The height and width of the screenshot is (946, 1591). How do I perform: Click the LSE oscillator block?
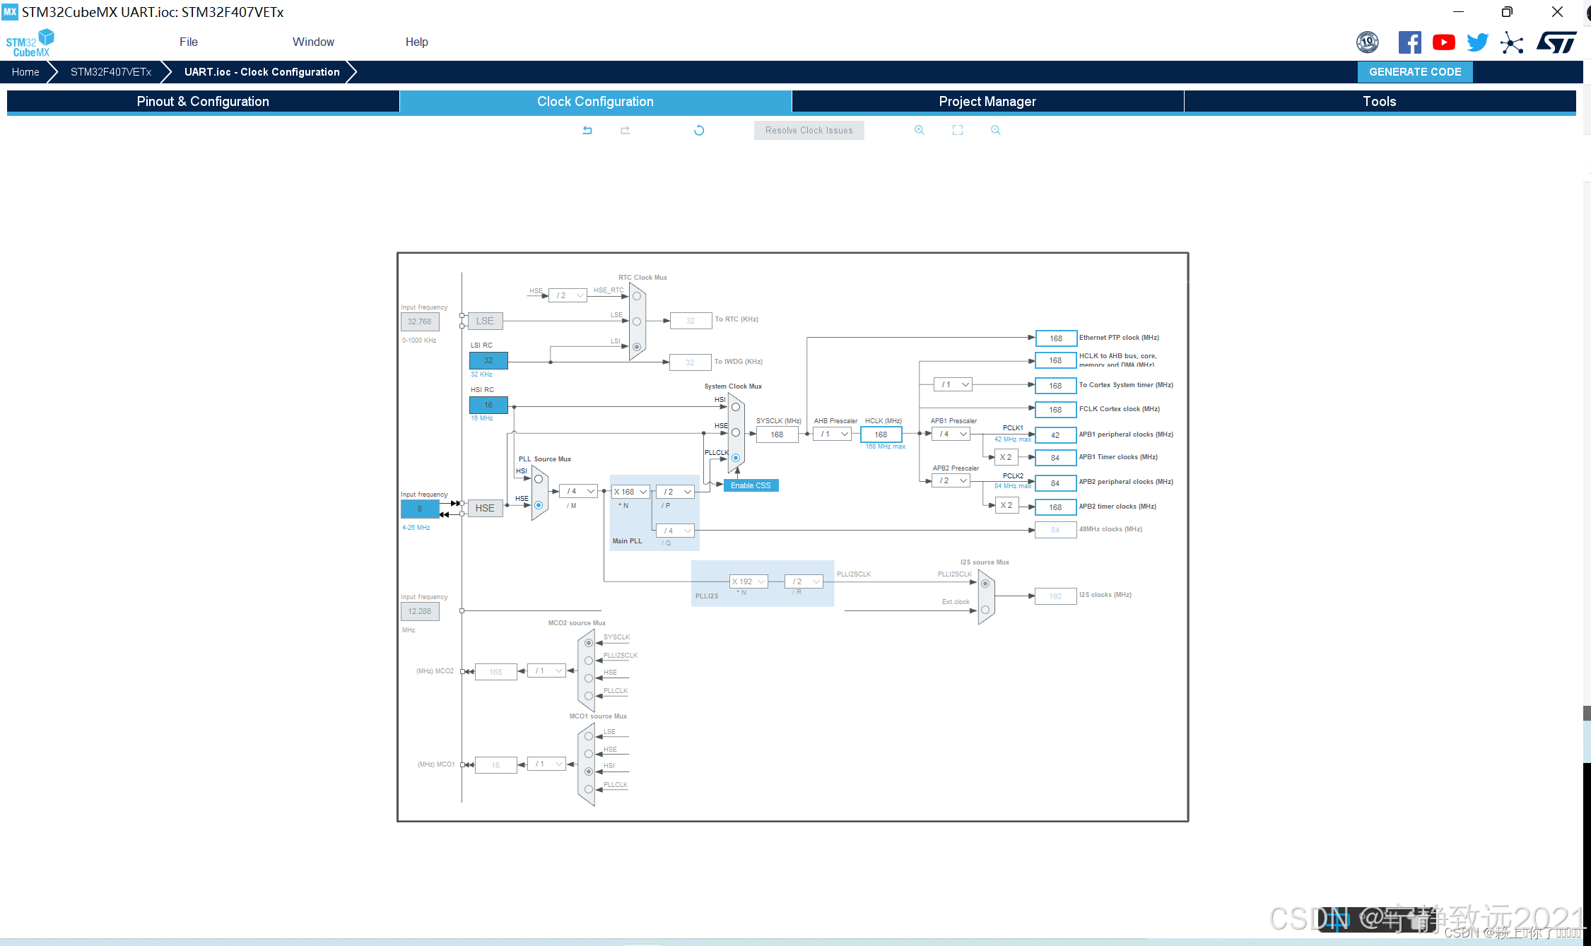click(x=485, y=321)
